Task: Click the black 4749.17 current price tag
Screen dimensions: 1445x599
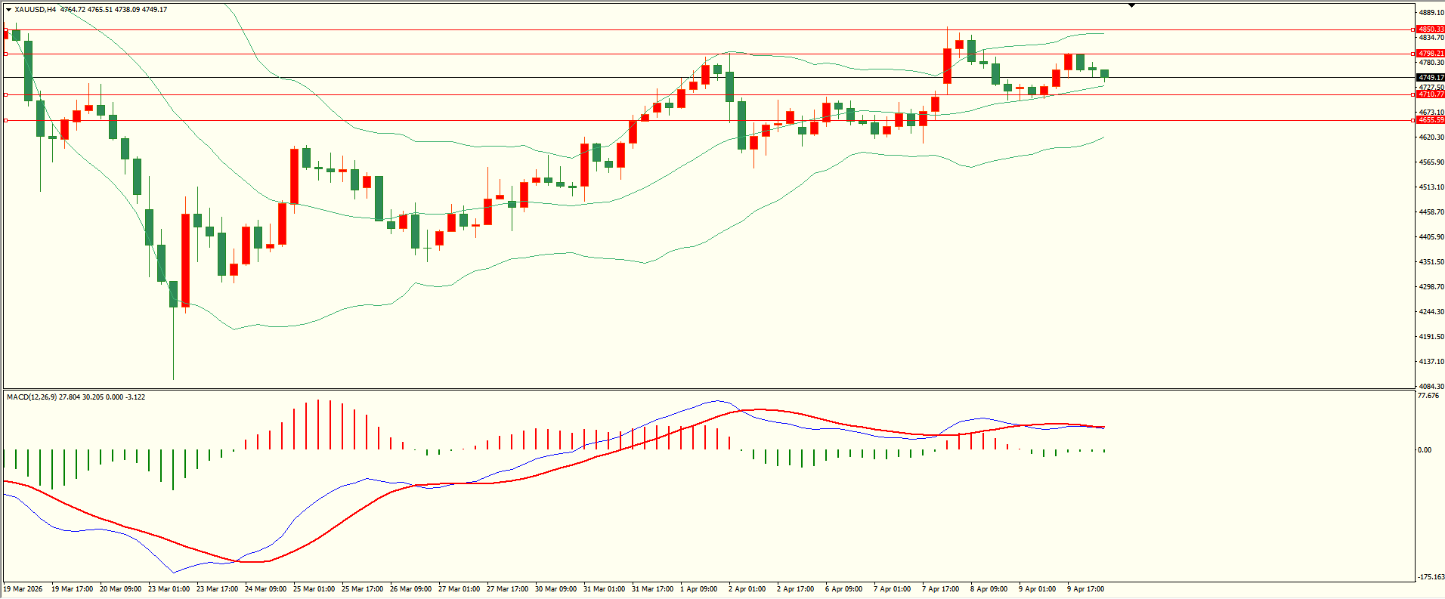Action: [x=1431, y=78]
